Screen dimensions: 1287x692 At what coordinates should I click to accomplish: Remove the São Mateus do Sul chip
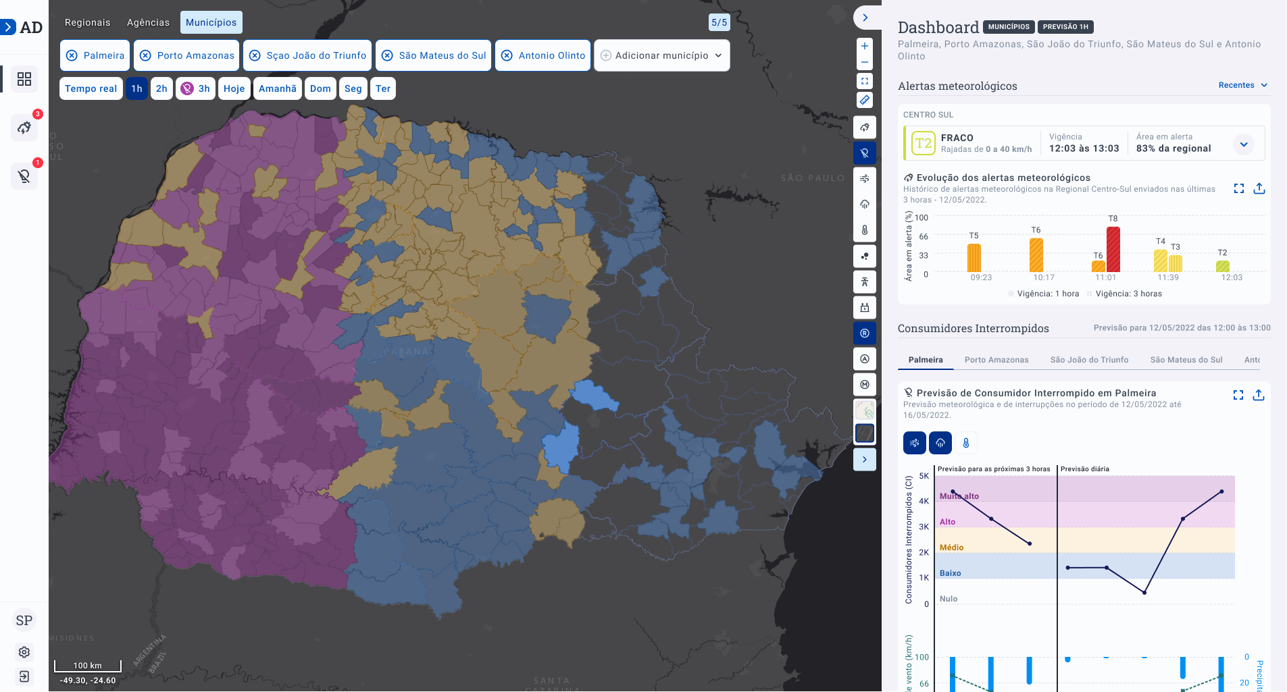point(387,55)
